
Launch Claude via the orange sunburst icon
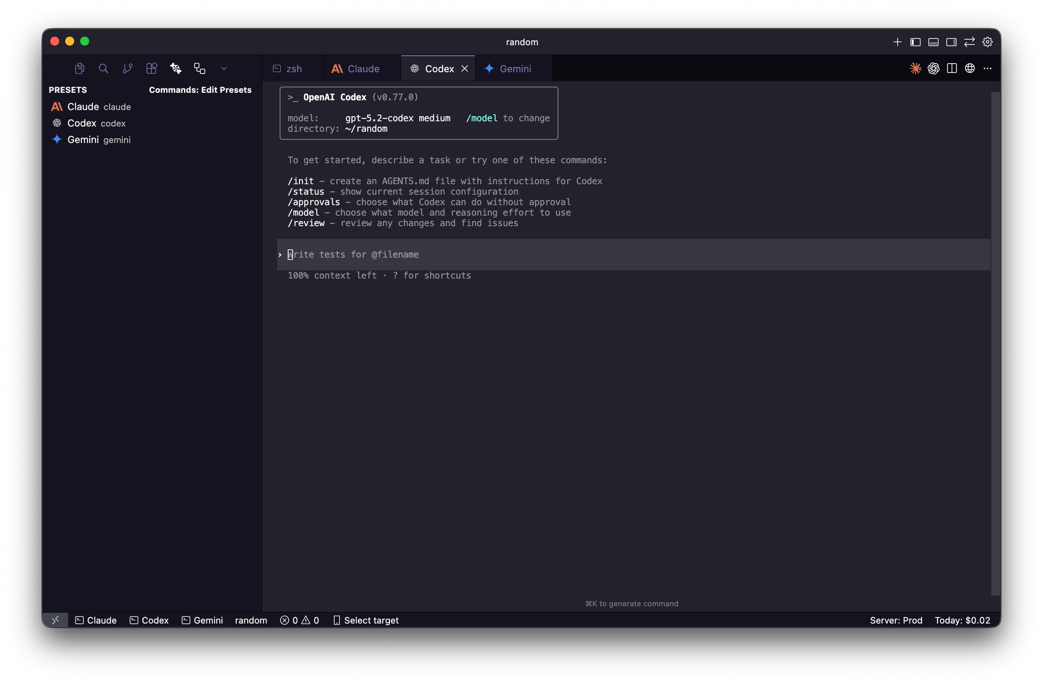click(x=915, y=68)
